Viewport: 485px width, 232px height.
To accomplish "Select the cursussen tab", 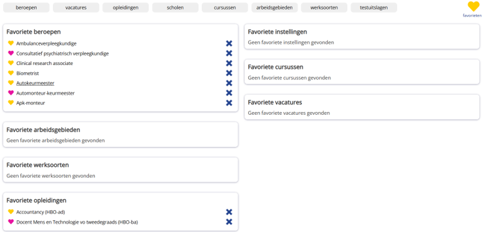I will click(225, 8).
